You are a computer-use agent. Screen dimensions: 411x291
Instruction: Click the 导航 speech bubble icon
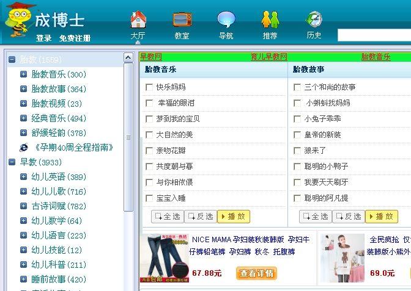(x=226, y=20)
